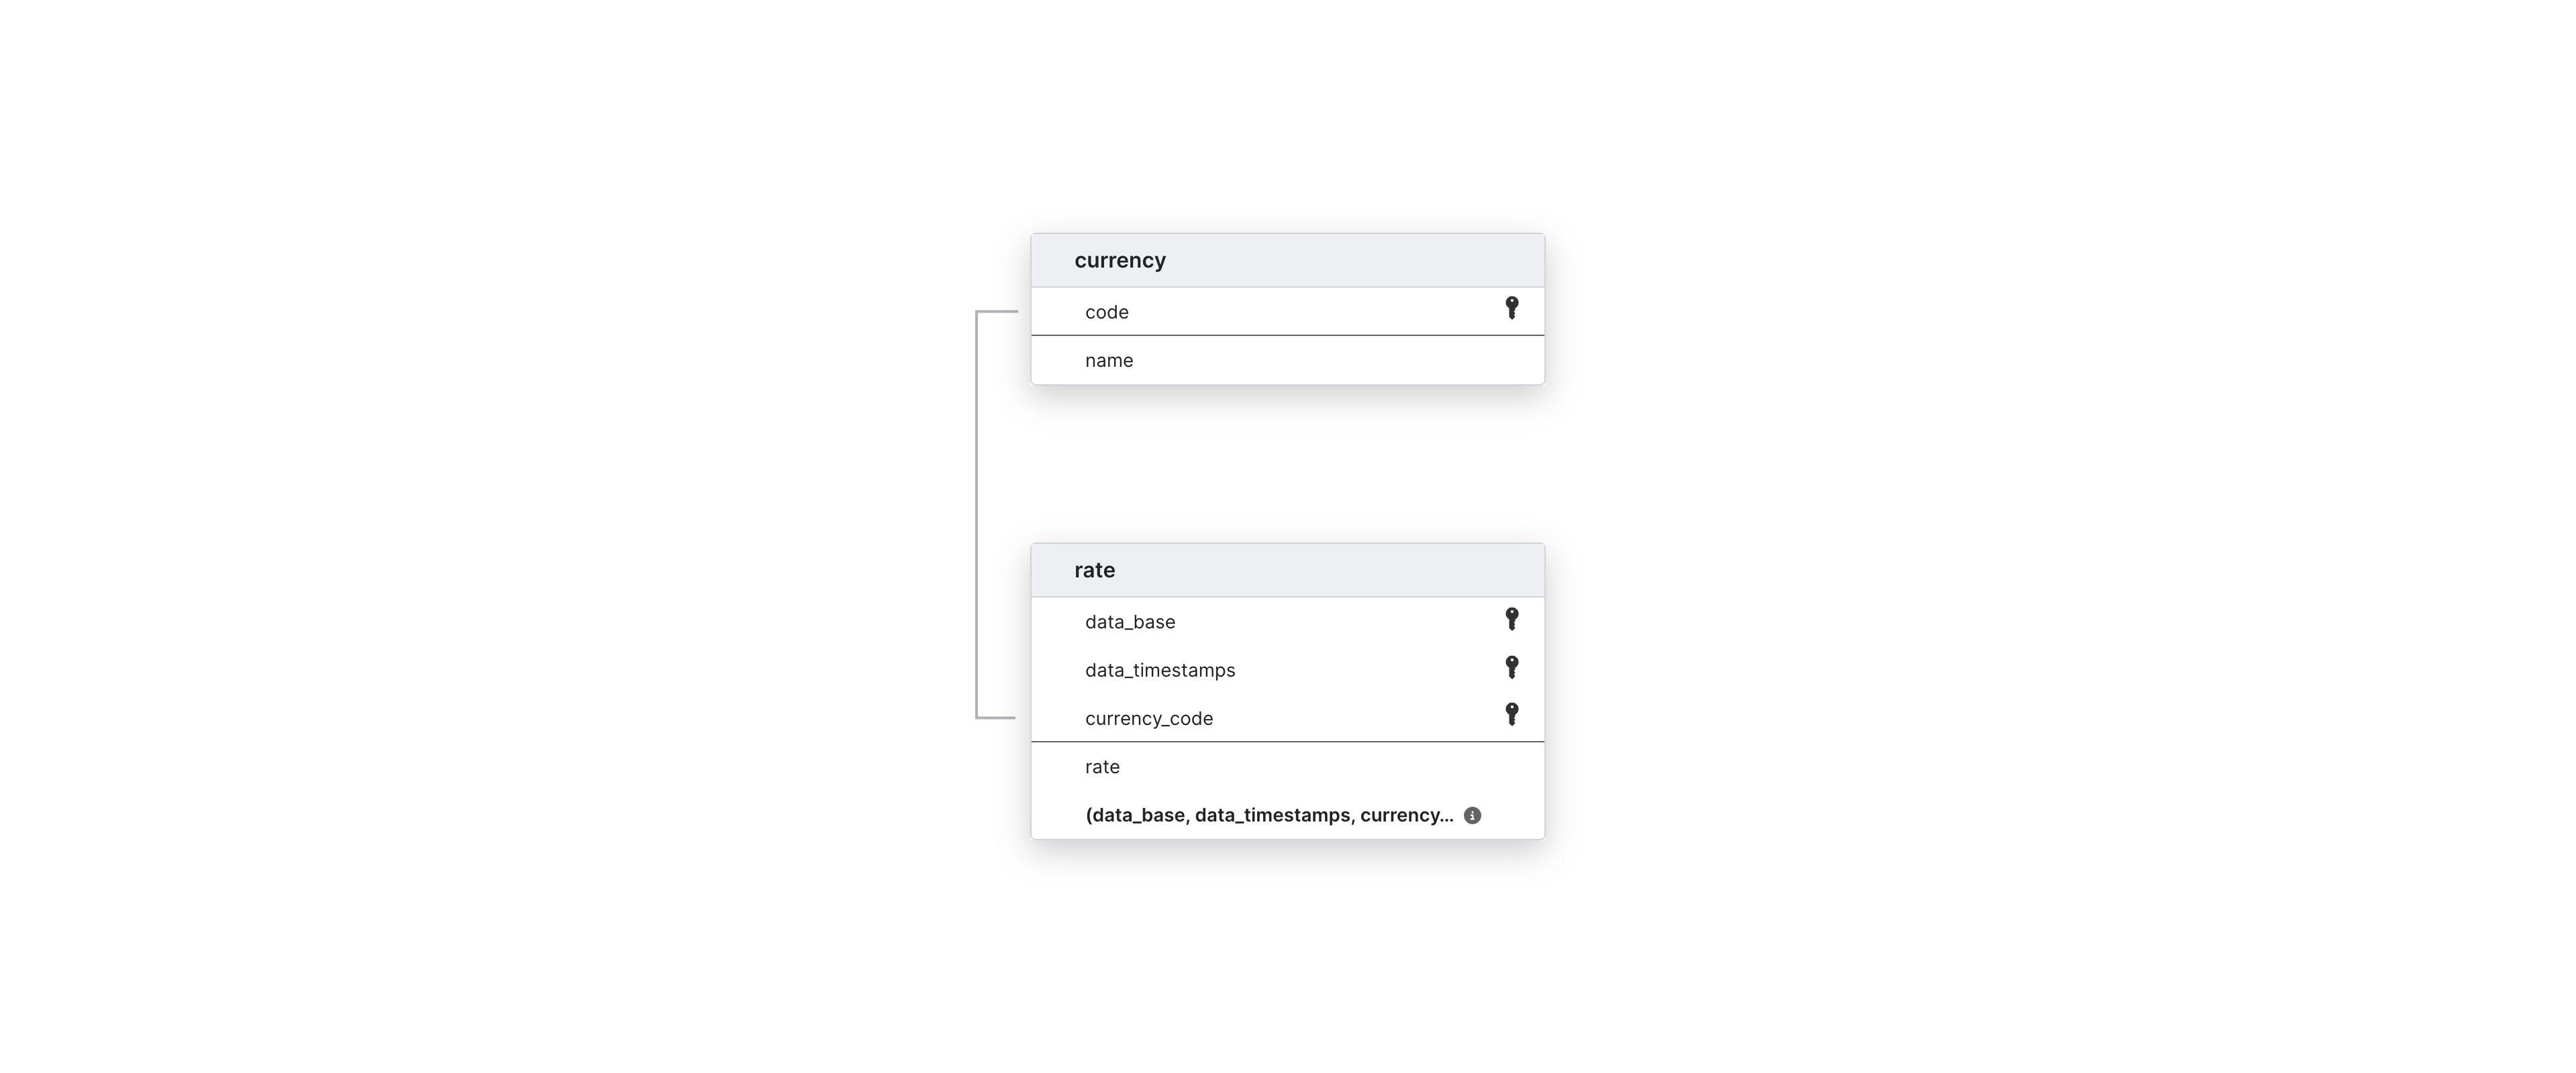Image resolution: width=2576 pixels, height=1073 pixels.
Task: Click the rate table title label
Action: [1096, 569]
